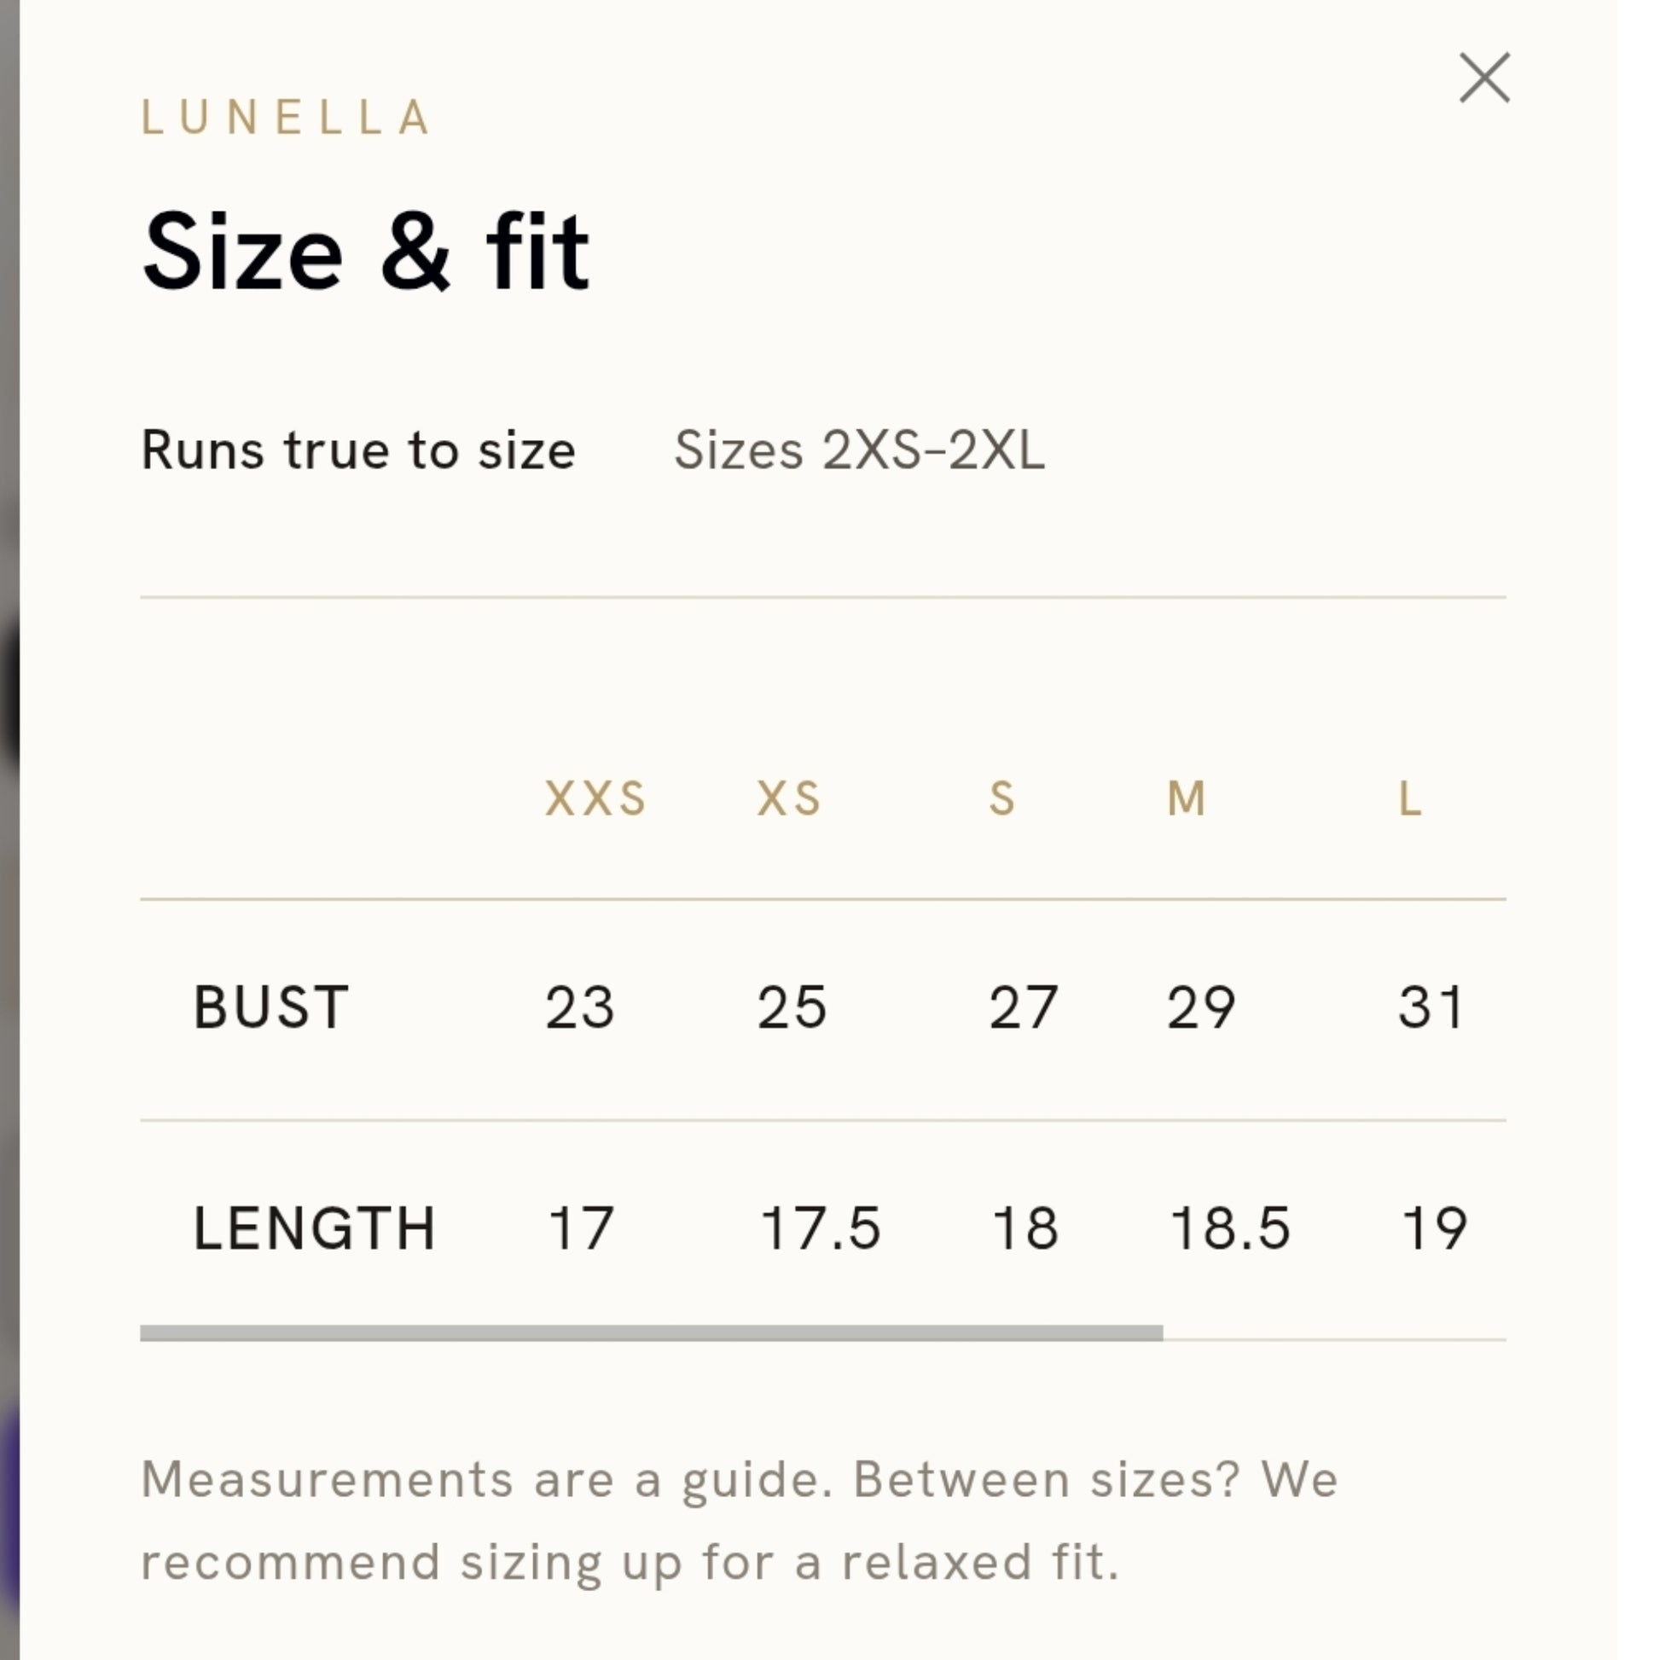This screenshot has height=1660, width=1660.
Task: Click the horizontal table scrollbar thumb
Action: [x=651, y=1332]
